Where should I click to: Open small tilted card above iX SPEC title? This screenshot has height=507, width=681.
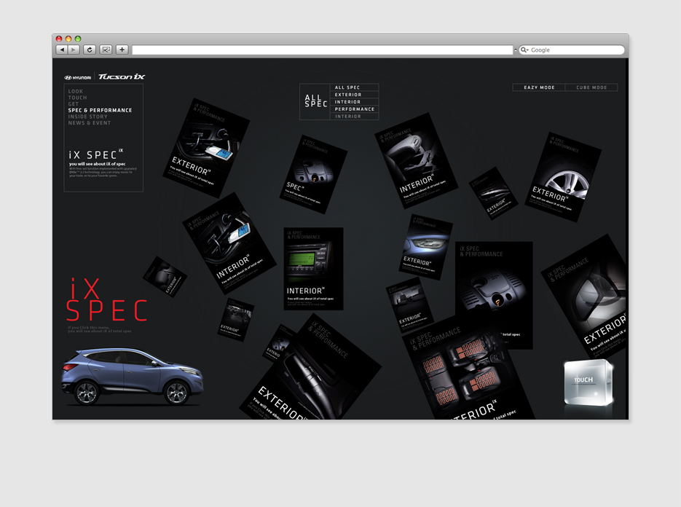[x=165, y=278]
